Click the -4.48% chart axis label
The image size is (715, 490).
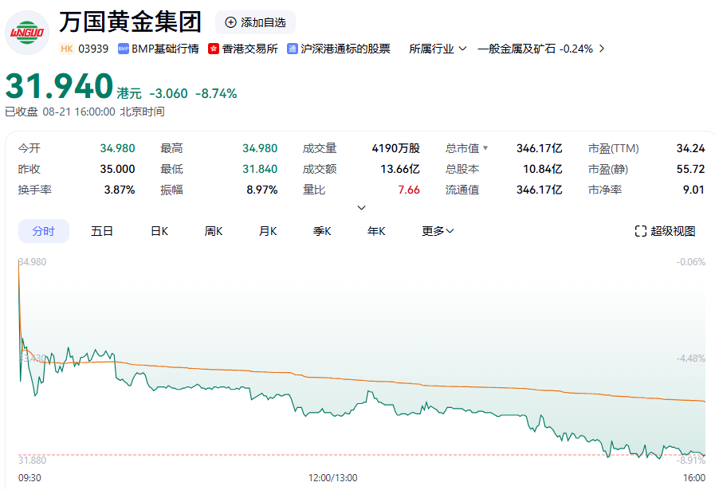click(x=691, y=359)
